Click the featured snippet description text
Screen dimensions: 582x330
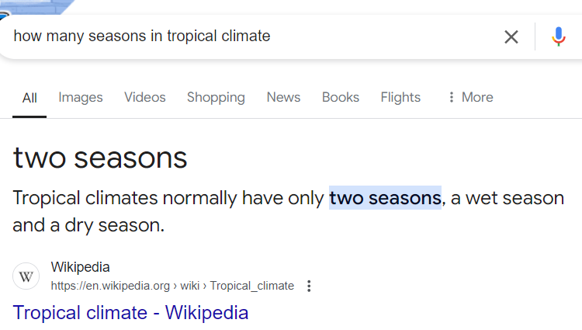point(171,199)
